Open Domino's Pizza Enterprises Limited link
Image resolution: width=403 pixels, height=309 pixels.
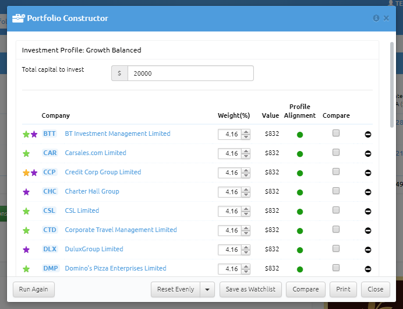click(115, 268)
